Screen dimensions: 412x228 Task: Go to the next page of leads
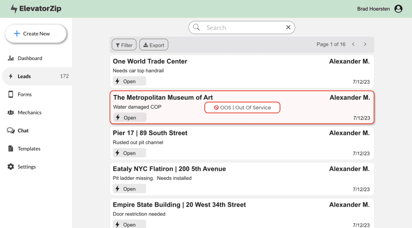[365, 44]
